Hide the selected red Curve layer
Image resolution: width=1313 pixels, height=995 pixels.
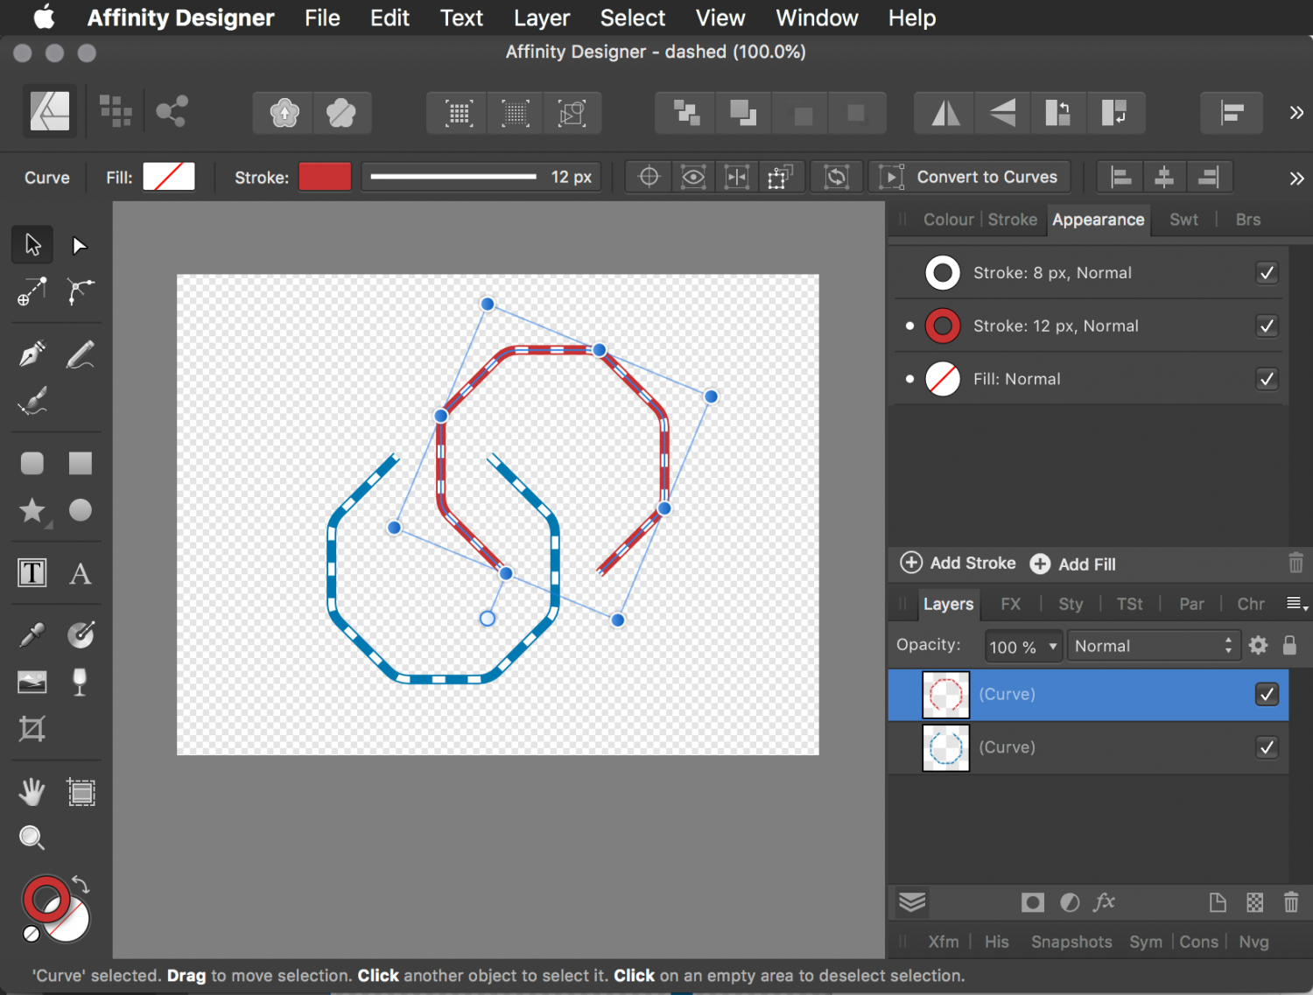click(x=1266, y=694)
